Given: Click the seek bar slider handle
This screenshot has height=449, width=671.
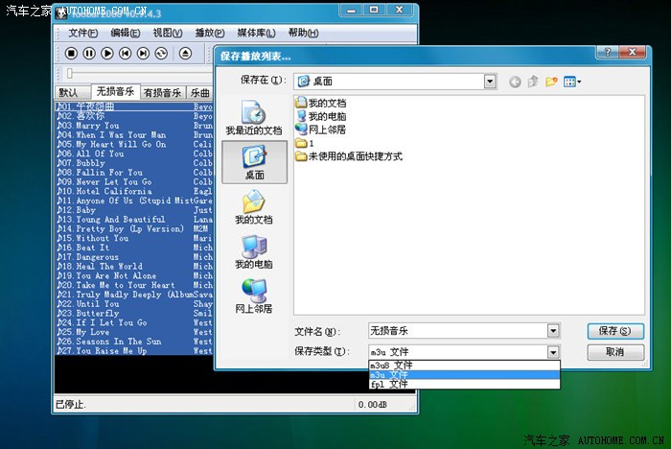Looking at the screenshot, I should coord(69,74).
